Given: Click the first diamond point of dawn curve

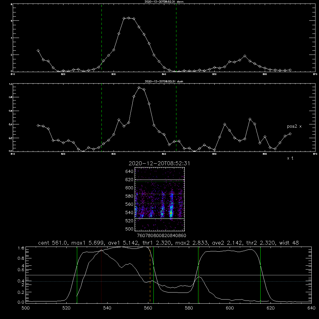Looking at the screenshot, I should 38,50.
